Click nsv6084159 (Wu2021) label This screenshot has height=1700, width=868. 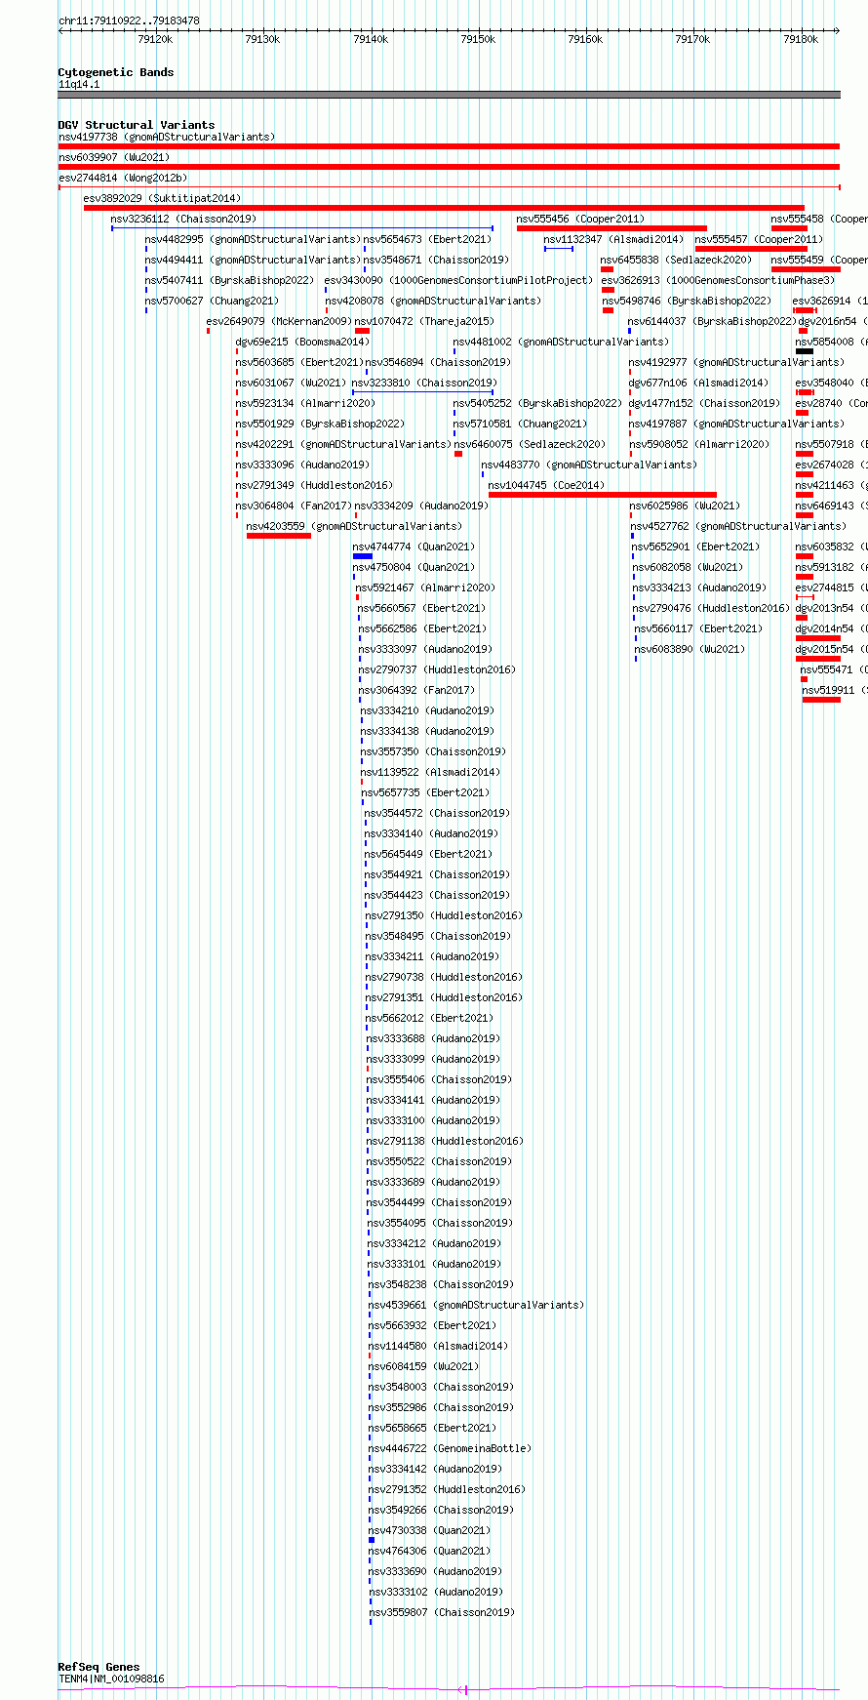click(x=423, y=1366)
